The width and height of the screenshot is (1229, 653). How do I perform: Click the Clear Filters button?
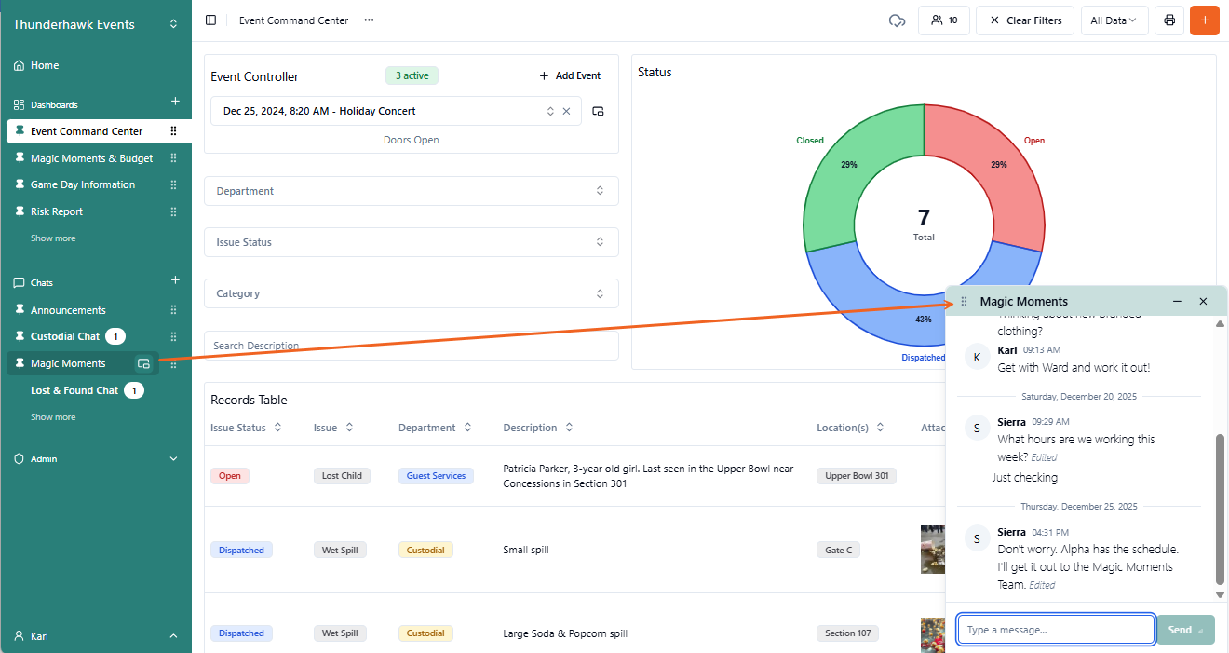point(1025,20)
